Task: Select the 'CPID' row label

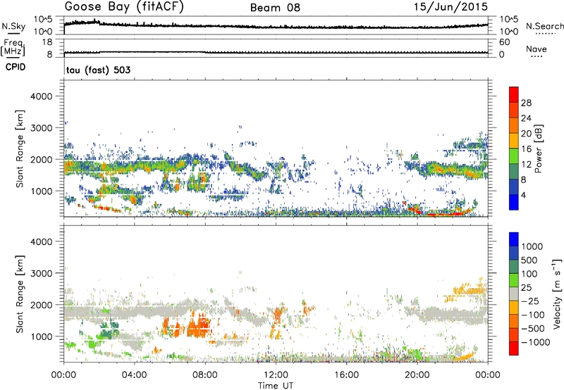Action: click(16, 67)
